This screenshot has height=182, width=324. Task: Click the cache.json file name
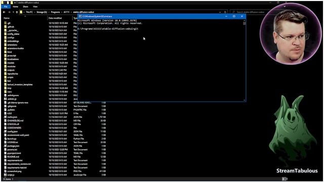point(12,117)
